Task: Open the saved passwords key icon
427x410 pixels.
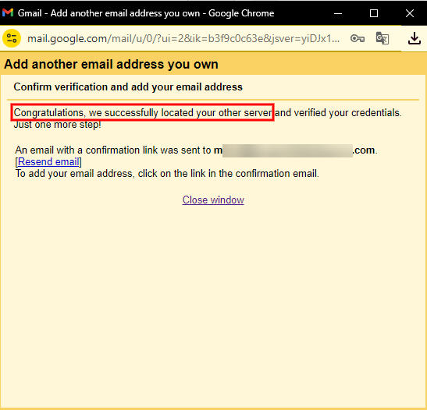Action: point(358,39)
